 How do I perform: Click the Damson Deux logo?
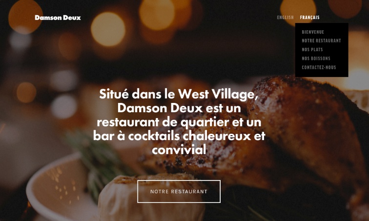tap(58, 18)
